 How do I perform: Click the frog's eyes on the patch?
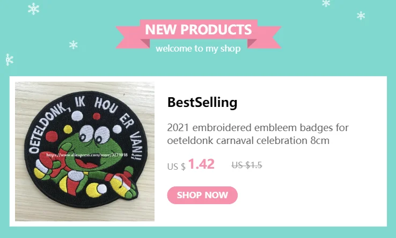94,134
